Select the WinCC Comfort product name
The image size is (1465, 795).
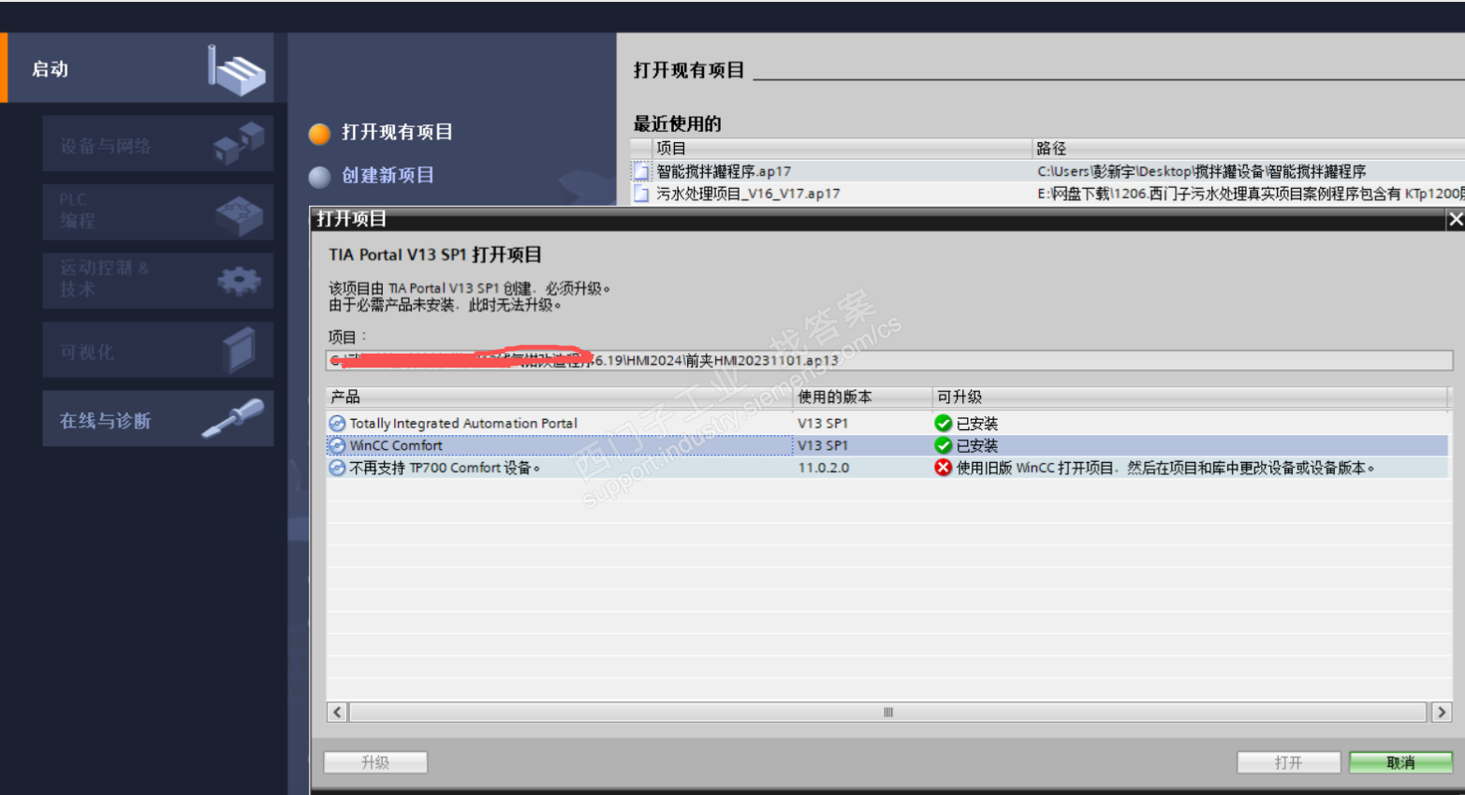tap(396, 445)
